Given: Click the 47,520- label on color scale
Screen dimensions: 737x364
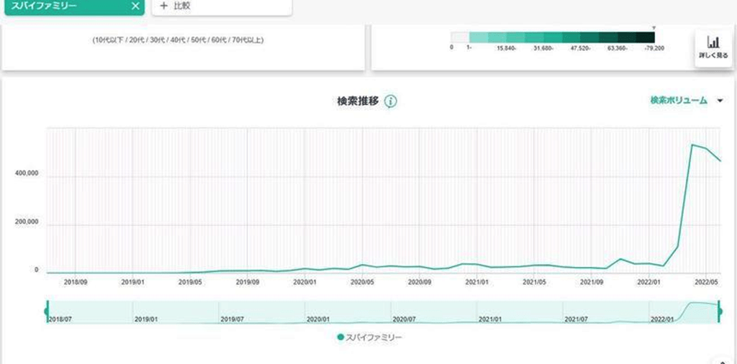Looking at the screenshot, I should coord(580,48).
